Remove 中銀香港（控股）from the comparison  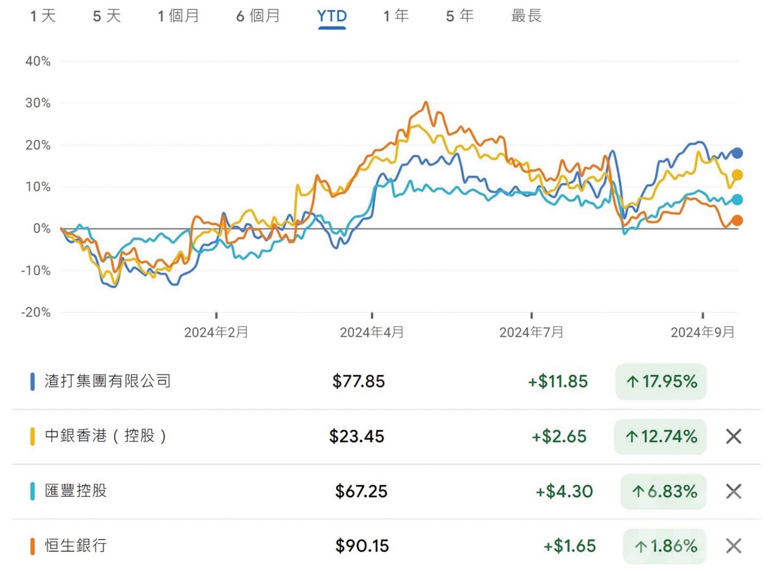click(x=733, y=436)
